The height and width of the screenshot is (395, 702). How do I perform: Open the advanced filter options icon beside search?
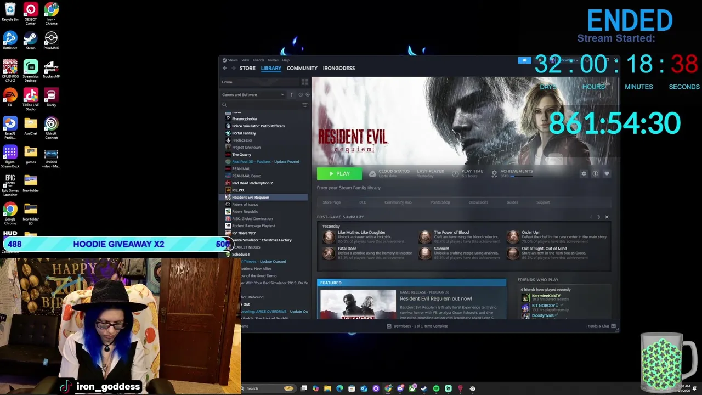(305, 105)
